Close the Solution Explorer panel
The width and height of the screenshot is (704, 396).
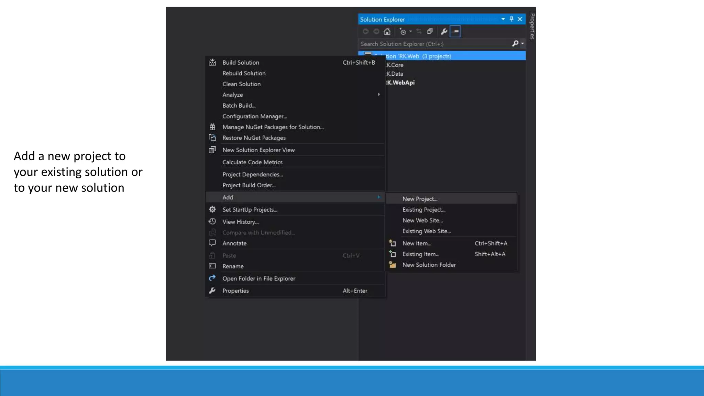(520, 19)
